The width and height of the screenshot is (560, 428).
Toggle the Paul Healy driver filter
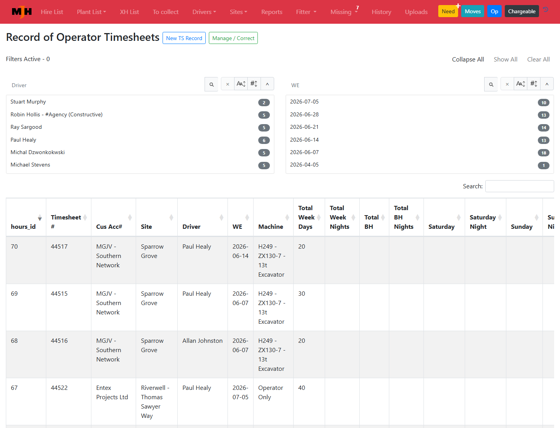pyautogui.click(x=140, y=140)
